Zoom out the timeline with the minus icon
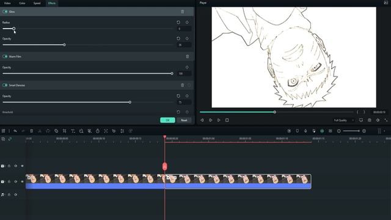 click(x=339, y=131)
